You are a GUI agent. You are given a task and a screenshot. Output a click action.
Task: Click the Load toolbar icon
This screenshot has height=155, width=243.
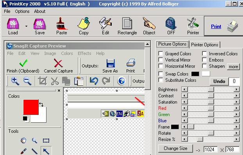pos(13,24)
